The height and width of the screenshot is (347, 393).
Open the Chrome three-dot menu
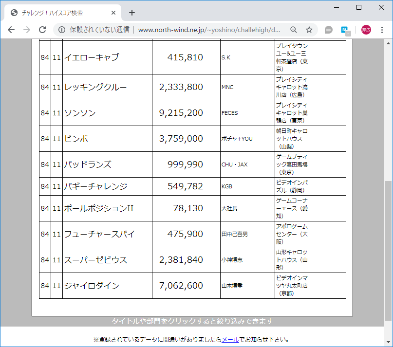pos(382,30)
